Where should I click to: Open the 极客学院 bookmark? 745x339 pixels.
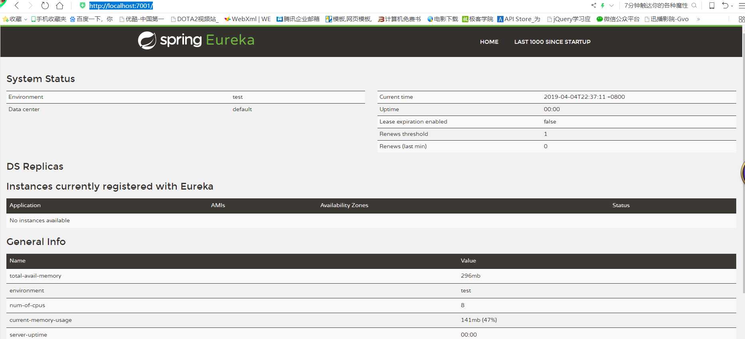coord(478,19)
